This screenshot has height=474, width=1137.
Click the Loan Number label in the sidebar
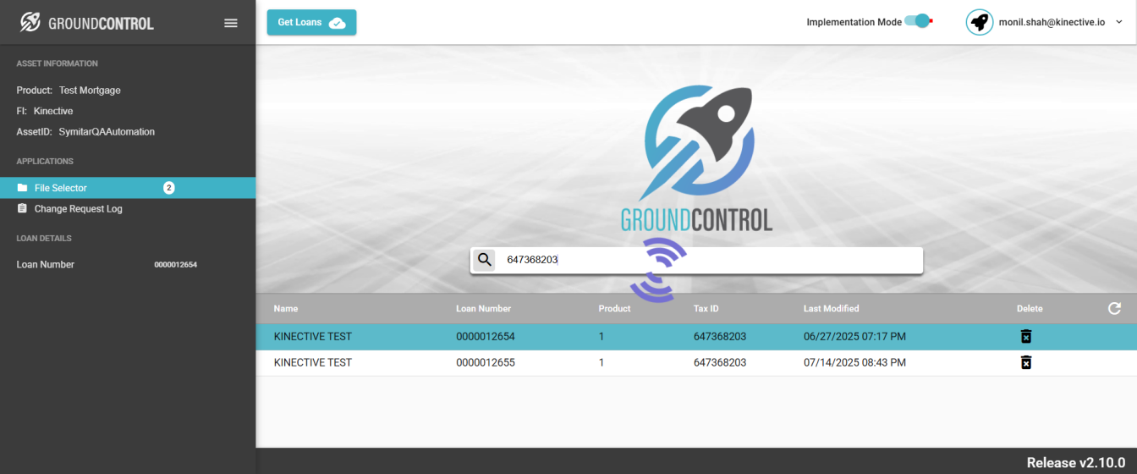pyautogui.click(x=46, y=265)
